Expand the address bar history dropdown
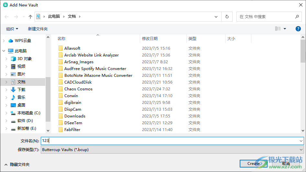Screen dimensions: 306x172 pyautogui.click(x=216, y=17)
